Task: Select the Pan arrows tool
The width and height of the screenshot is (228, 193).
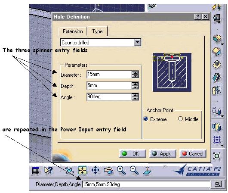Action: pyautogui.click(x=95, y=170)
